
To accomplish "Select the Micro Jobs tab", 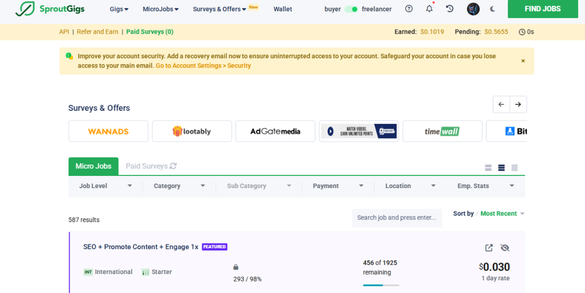I will (x=93, y=166).
